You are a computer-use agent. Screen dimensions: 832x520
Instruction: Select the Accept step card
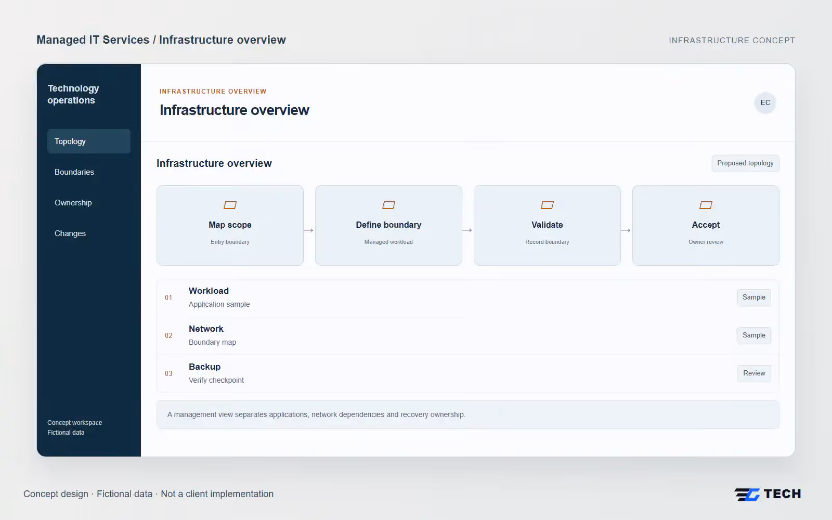coord(706,225)
